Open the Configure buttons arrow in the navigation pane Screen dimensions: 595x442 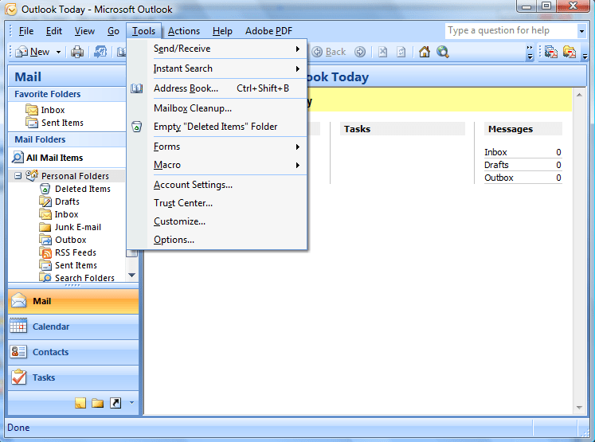click(x=131, y=402)
